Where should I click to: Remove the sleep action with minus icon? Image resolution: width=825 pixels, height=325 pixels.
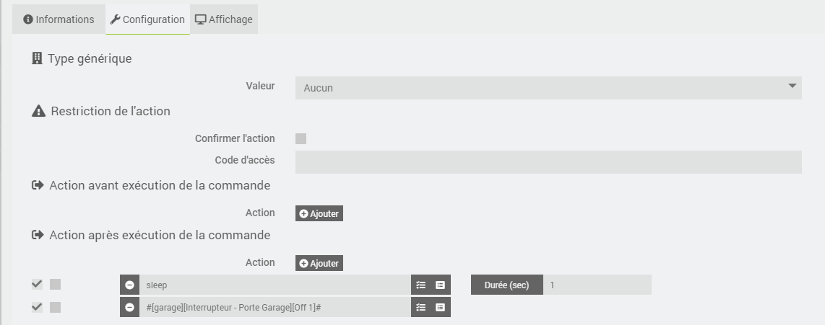pyautogui.click(x=129, y=285)
